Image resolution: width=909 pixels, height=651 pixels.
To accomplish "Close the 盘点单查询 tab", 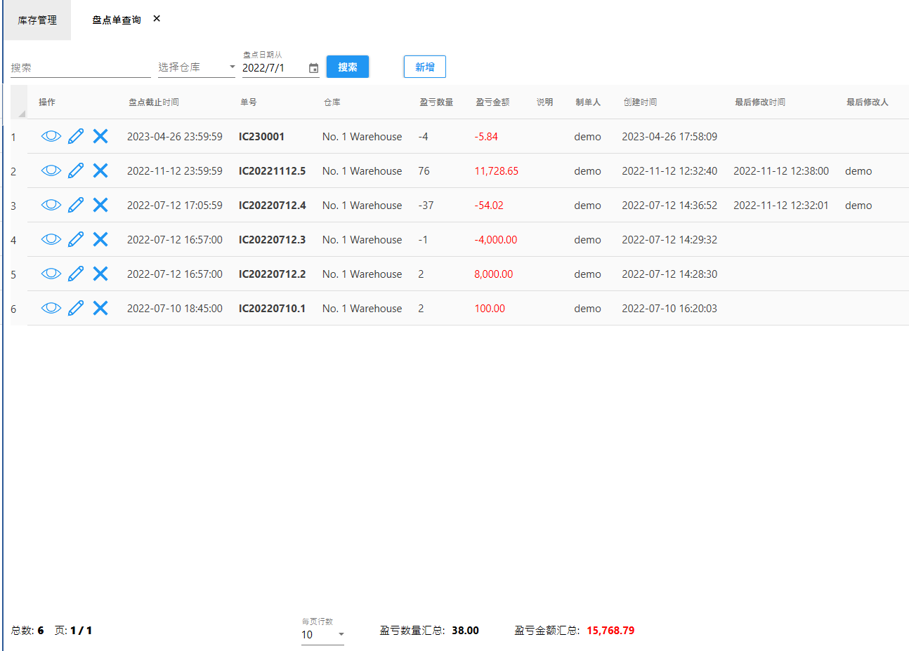I will tap(157, 19).
